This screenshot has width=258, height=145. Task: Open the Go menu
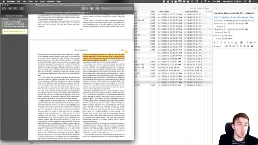[x=36, y=2]
